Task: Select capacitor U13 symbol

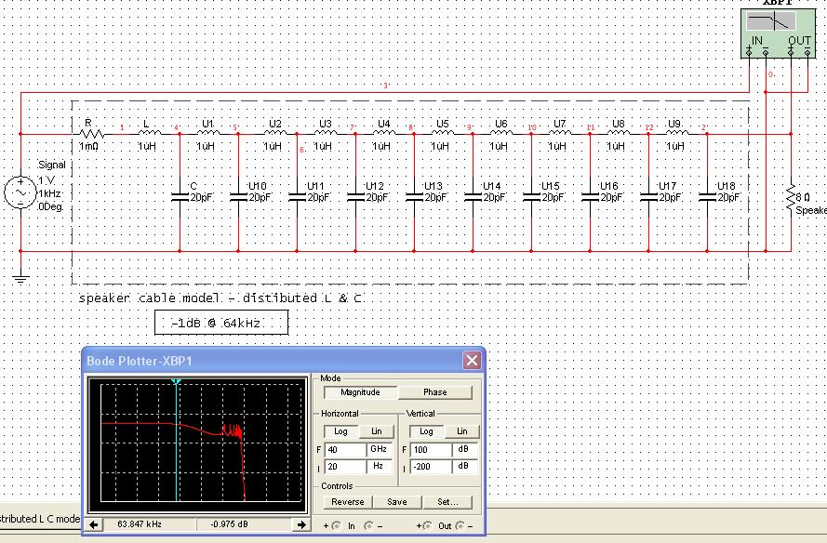Action: [x=414, y=197]
